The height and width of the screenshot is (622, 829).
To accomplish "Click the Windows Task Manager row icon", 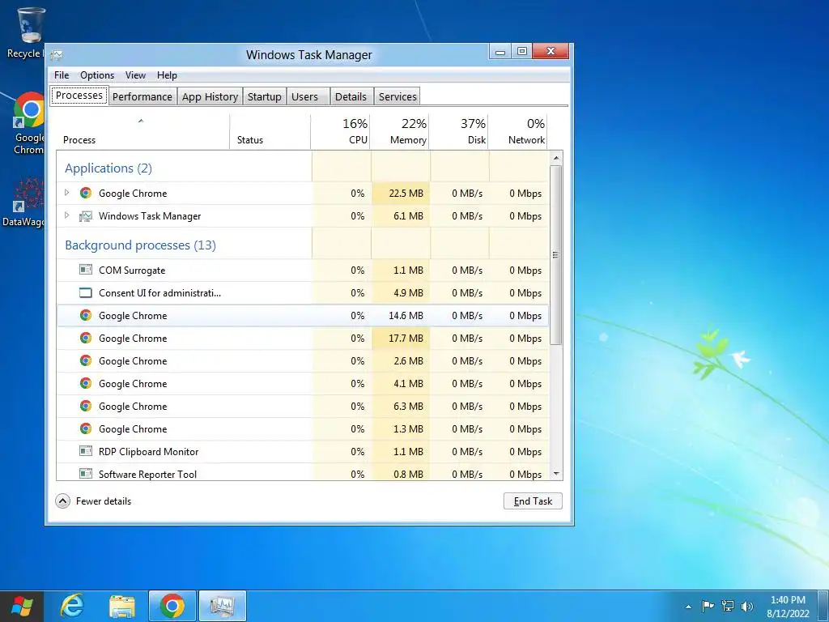I will click(86, 215).
